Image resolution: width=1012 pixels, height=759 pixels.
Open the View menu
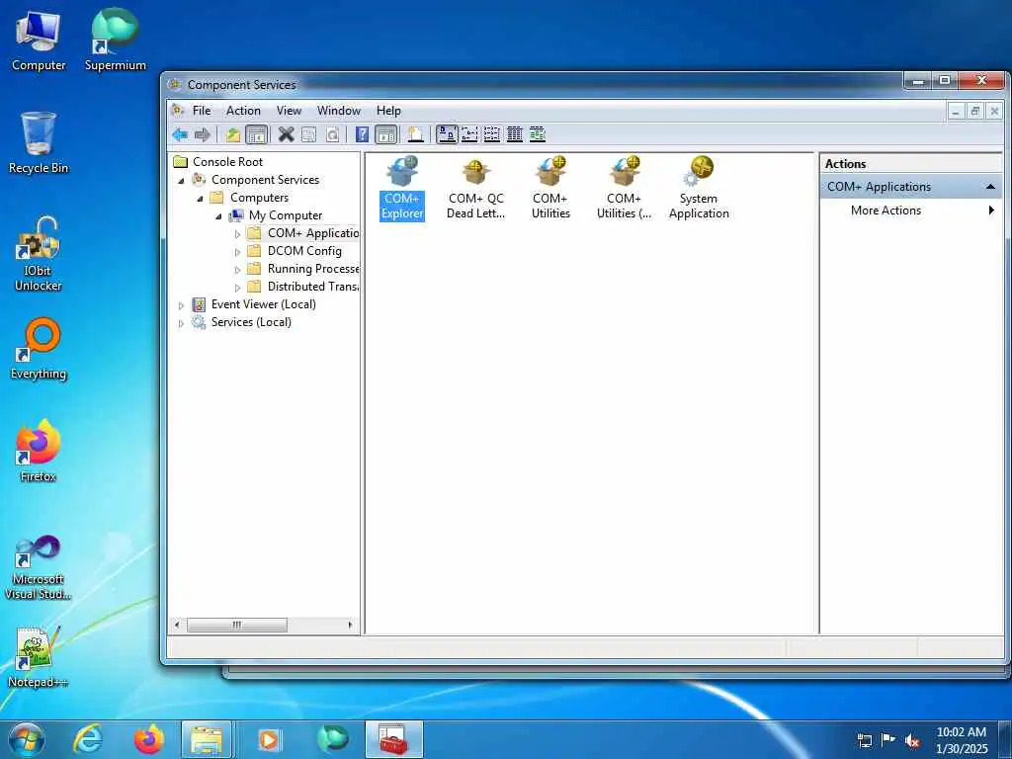tap(290, 111)
